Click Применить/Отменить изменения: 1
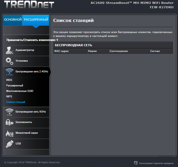The image size is (178, 167). coord(32,40)
